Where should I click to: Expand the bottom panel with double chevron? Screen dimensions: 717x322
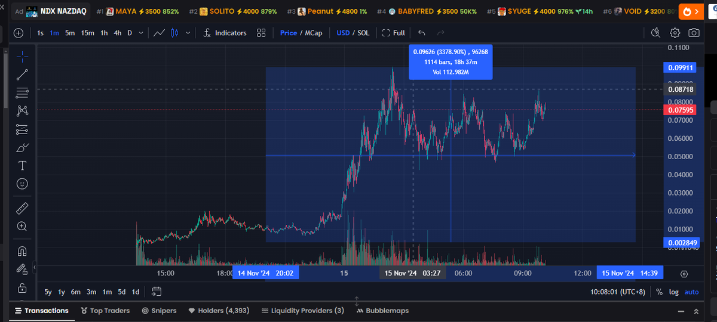click(x=696, y=311)
